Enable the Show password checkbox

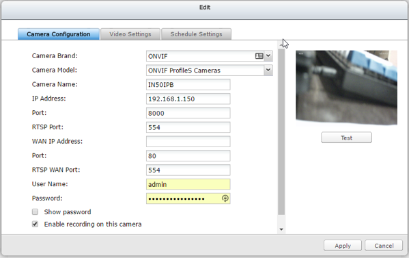click(35, 211)
